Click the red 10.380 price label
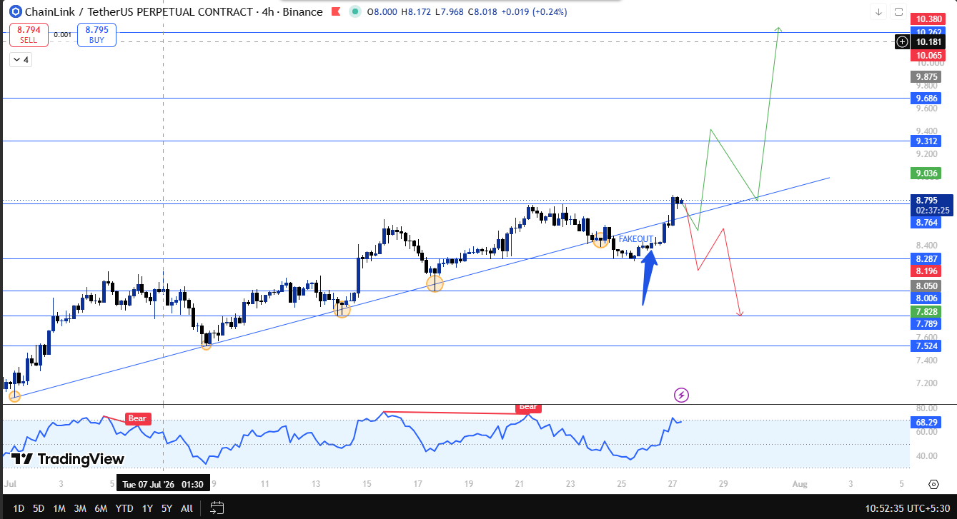The height and width of the screenshot is (519, 957). pyautogui.click(x=928, y=19)
